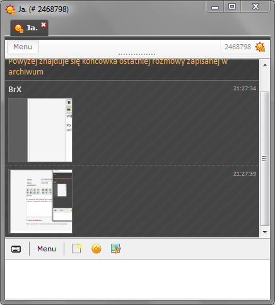Screen dimensions: 275x305
Task: Click the send image icon
Action: point(115,249)
